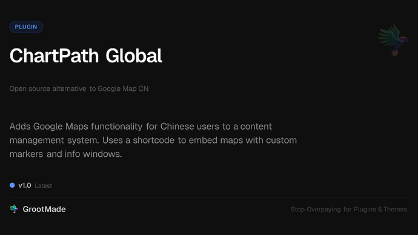Click the v1.0 version label
Screen dimensions: 418x235
pos(25,185)
